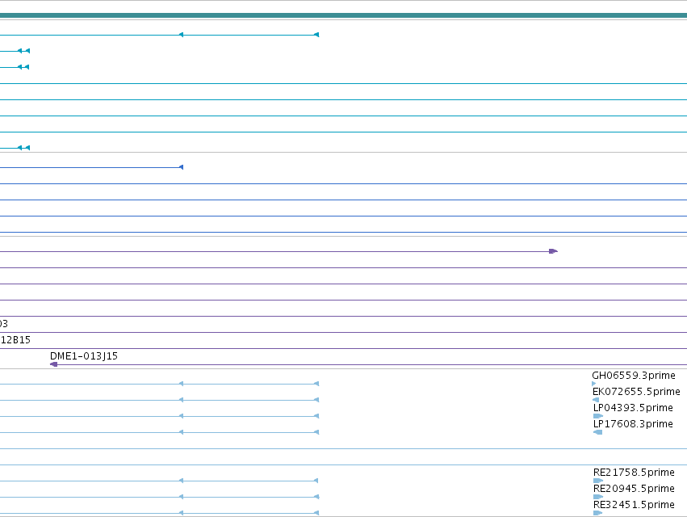Click the LP17608.3prime label
Viewport: 687px width, 517px height.
click(633, 424)
